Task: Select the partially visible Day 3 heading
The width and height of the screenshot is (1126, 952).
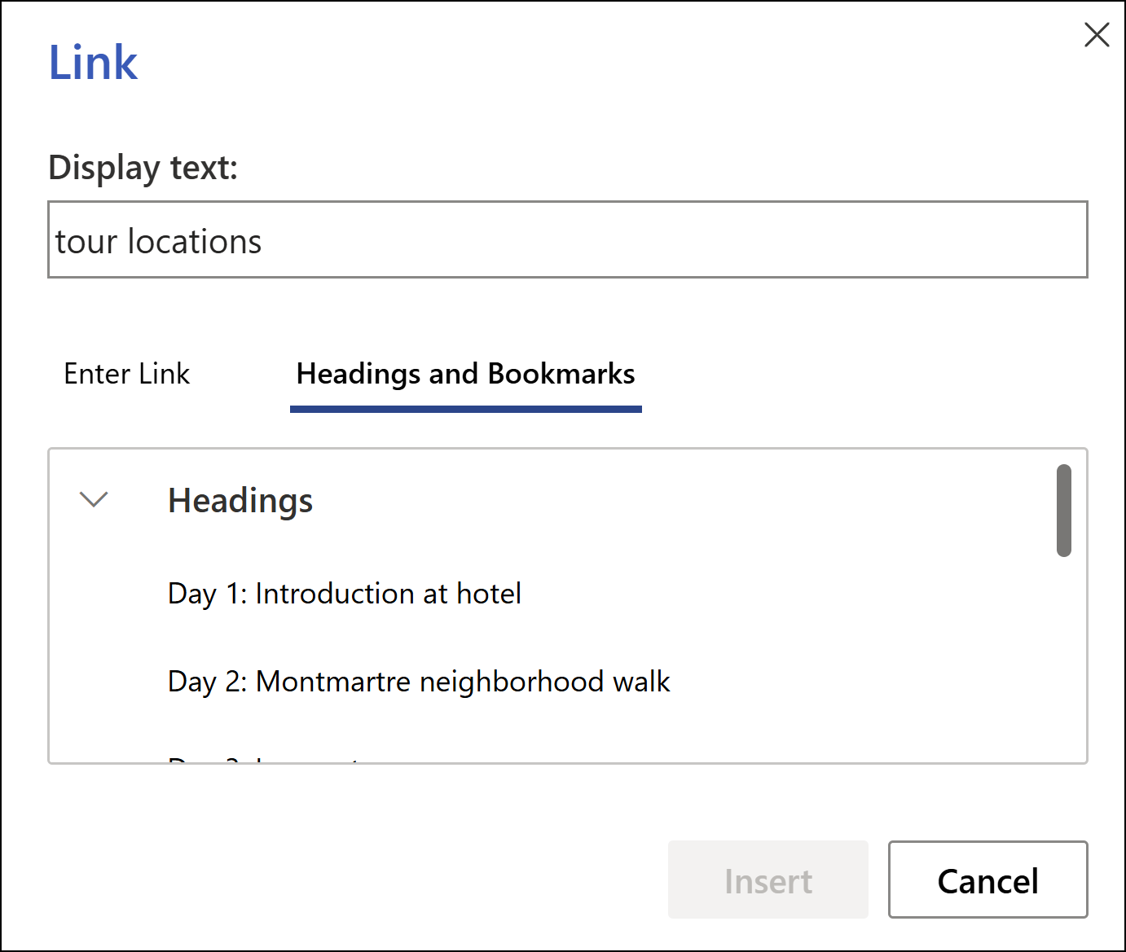Action: point(262,758)
